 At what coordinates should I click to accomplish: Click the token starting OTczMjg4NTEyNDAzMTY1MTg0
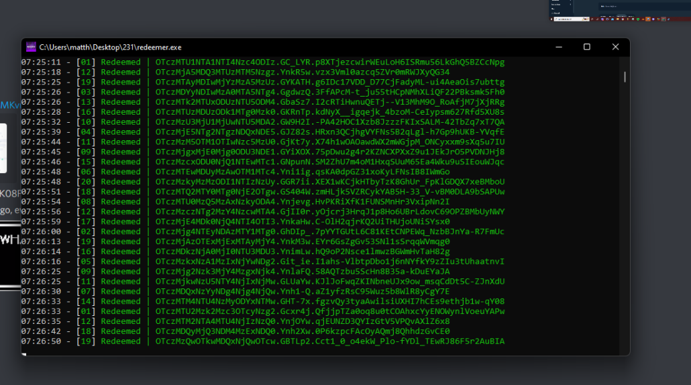pos(329,231)
